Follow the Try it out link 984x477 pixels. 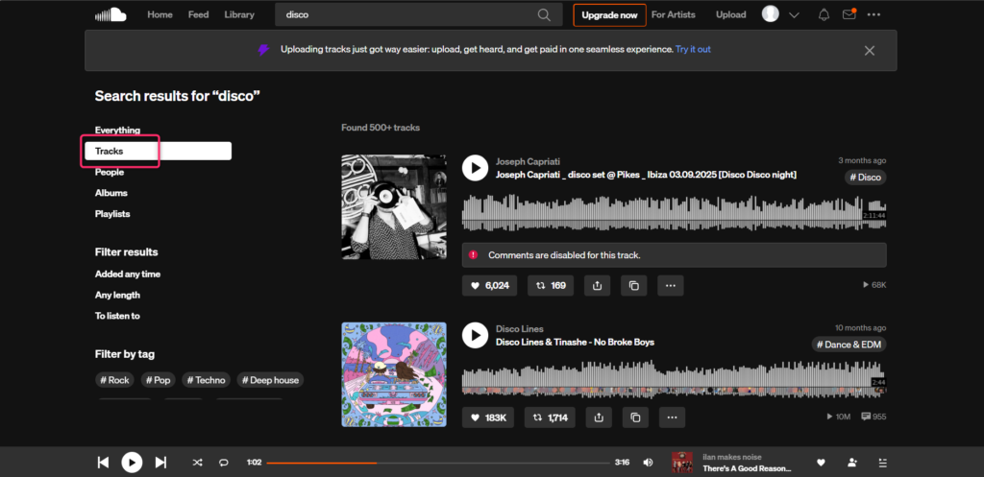pos(693,49)
